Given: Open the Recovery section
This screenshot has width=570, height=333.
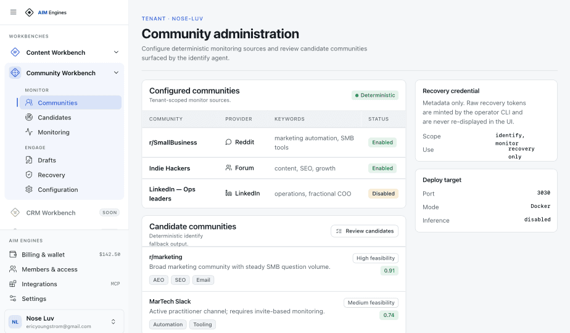Looking at the screenshot, I should click(x=70, y=175).
